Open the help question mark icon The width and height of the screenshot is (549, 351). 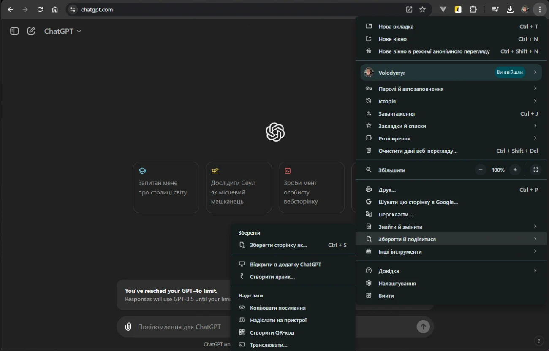coord(538,341)
